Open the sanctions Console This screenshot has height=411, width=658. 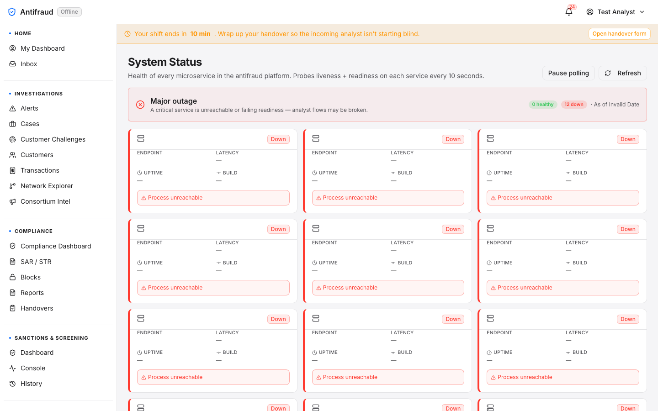coord(58,368)
